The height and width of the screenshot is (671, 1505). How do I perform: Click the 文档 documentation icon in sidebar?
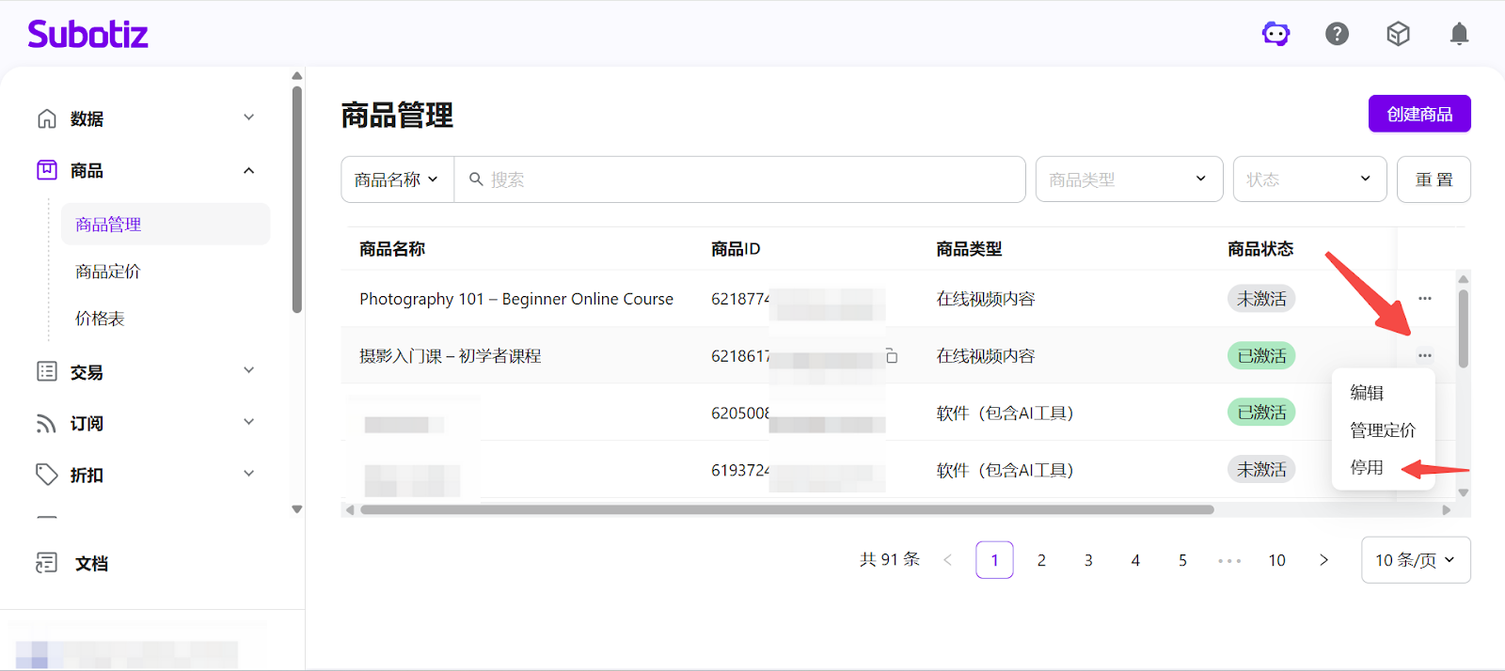(46, 563)
